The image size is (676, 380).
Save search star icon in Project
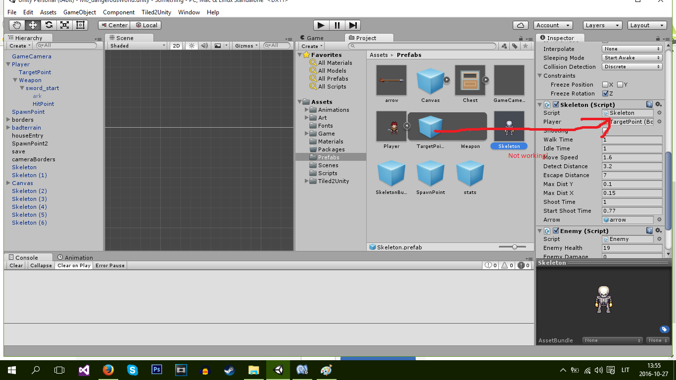526,46
